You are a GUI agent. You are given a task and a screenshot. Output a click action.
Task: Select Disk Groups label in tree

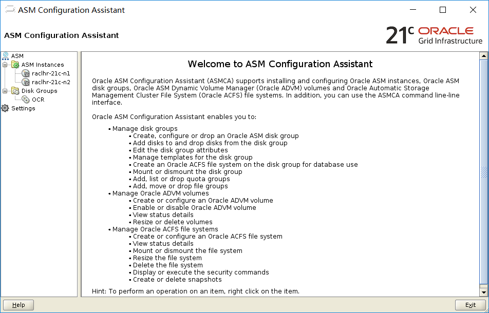click(39, 91)
